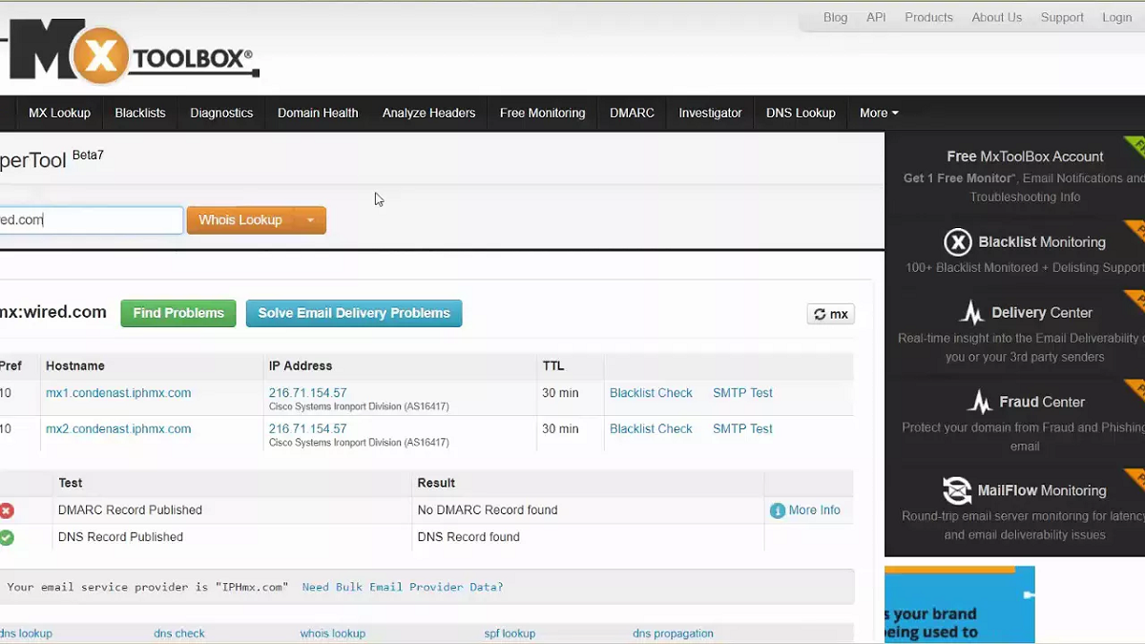The image size is (1145, 644).
Task: Click IP 216.71.154.57 in the mx2 row
Action: tap(307, 429)
